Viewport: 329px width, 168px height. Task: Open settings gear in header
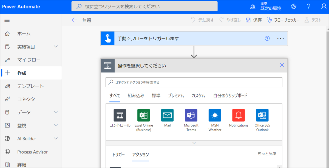tap(294, 6)
